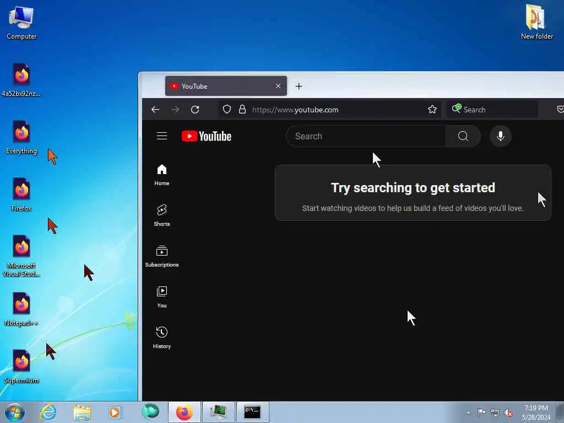This screenshot has width=564, height=423.
Task: Open History in the YouTube sidebar
Action: tap(162, 338)
